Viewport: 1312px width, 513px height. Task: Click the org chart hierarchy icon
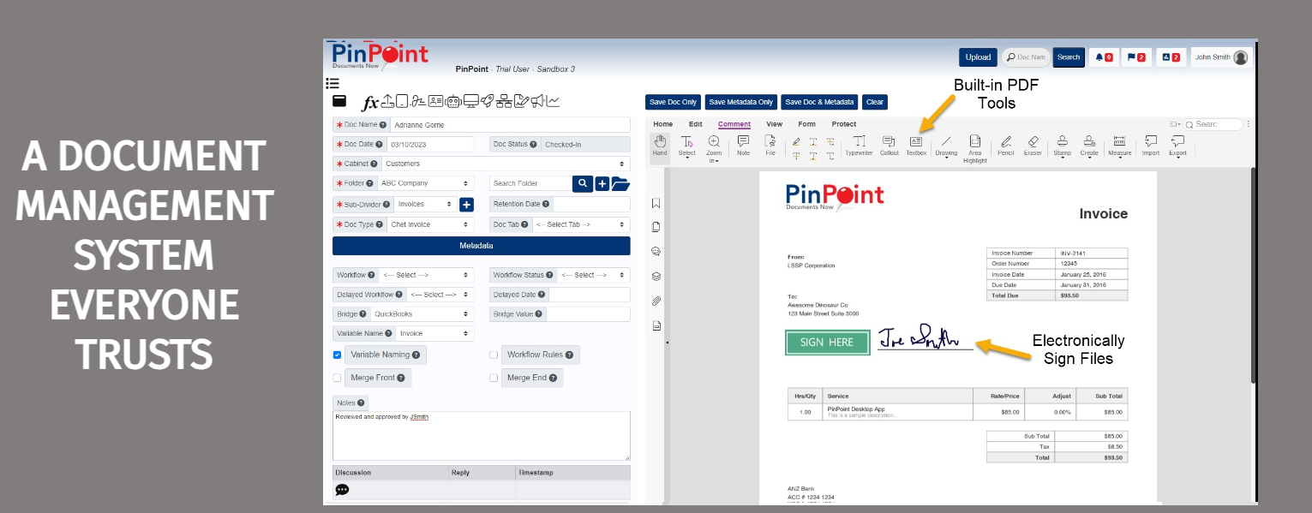click(x=504, y=101)
